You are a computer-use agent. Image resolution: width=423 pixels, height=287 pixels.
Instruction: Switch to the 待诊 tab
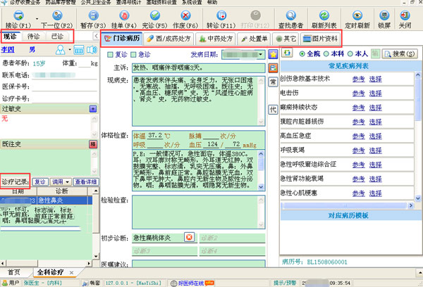coord(34,37)
